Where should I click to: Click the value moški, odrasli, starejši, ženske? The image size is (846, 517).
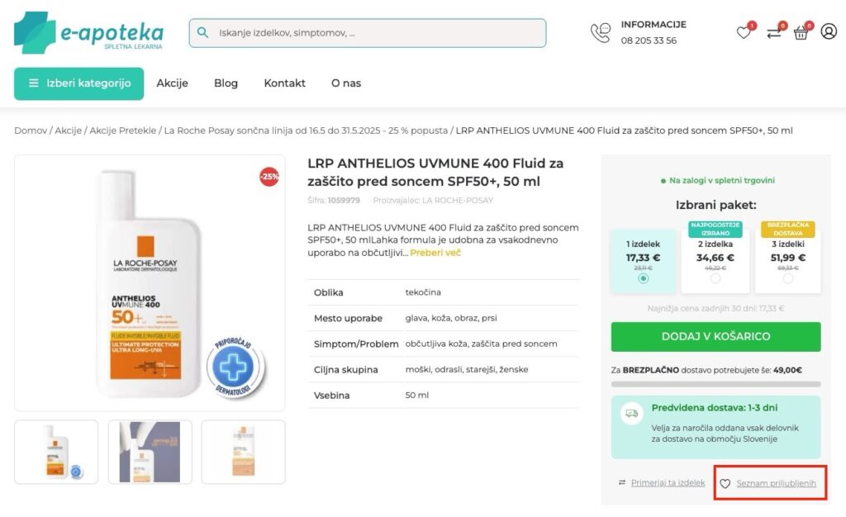(x=467, y=369)
